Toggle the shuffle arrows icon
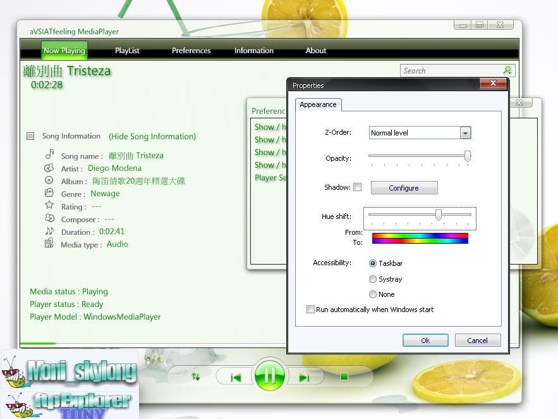Viewport: 558px width, 419px height. [196, 377]
